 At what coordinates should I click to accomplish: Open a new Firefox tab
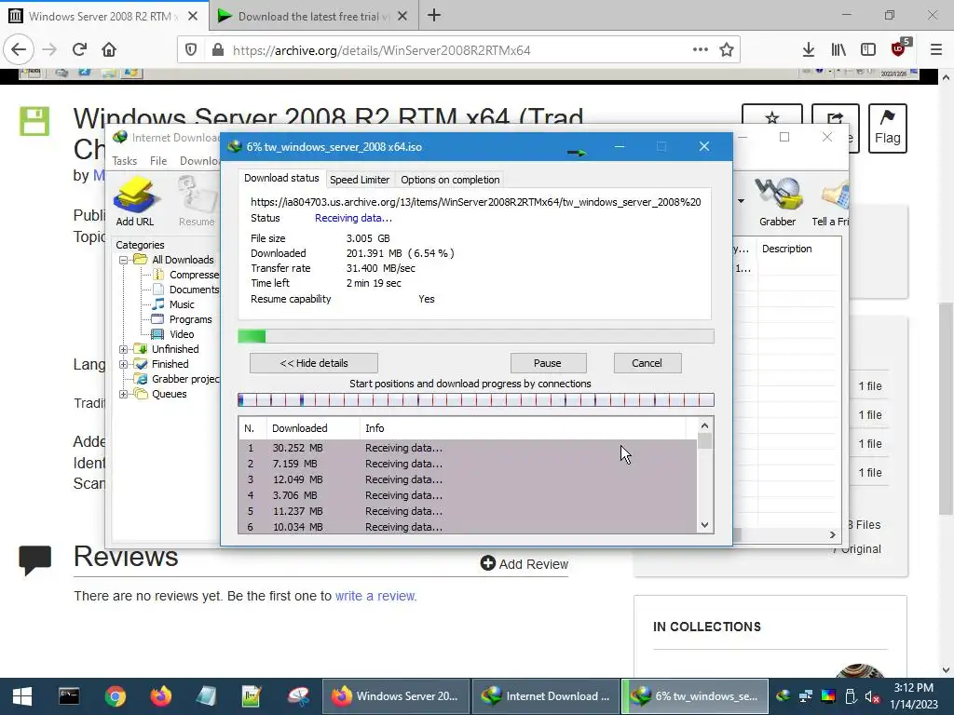434,16
